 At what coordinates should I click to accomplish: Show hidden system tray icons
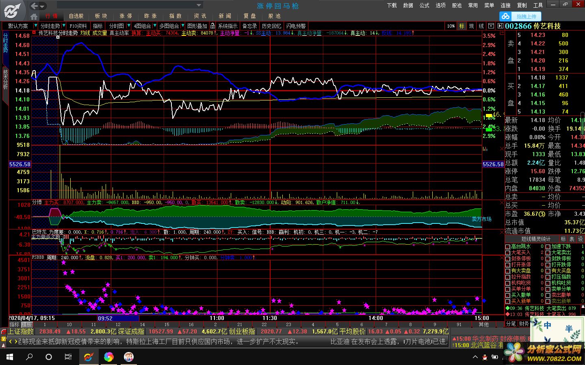(475, 357)
